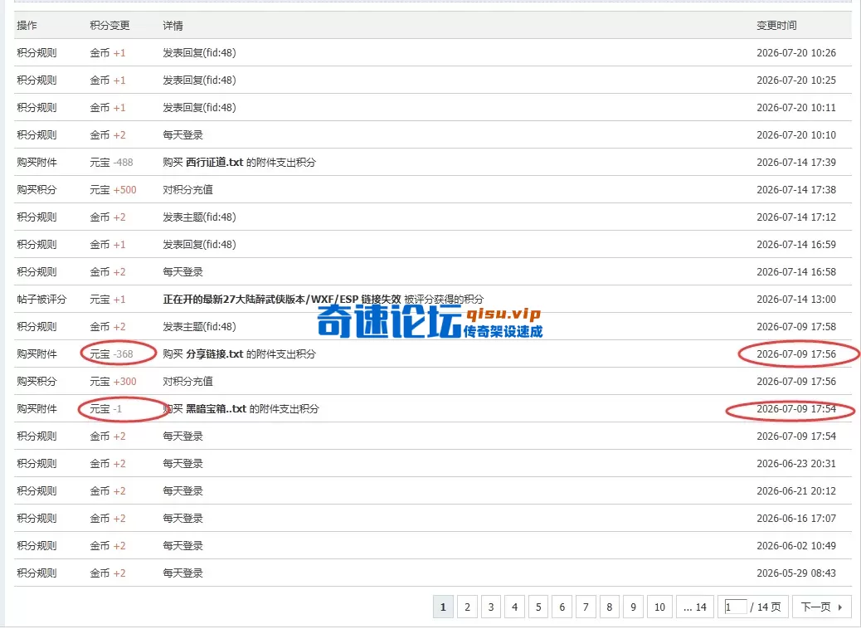The width and height of the screenshot is (861, 629).
Task: Click 发表回复(fid:48) in the 2026-07-14 16:59 row
Action: 199,245
